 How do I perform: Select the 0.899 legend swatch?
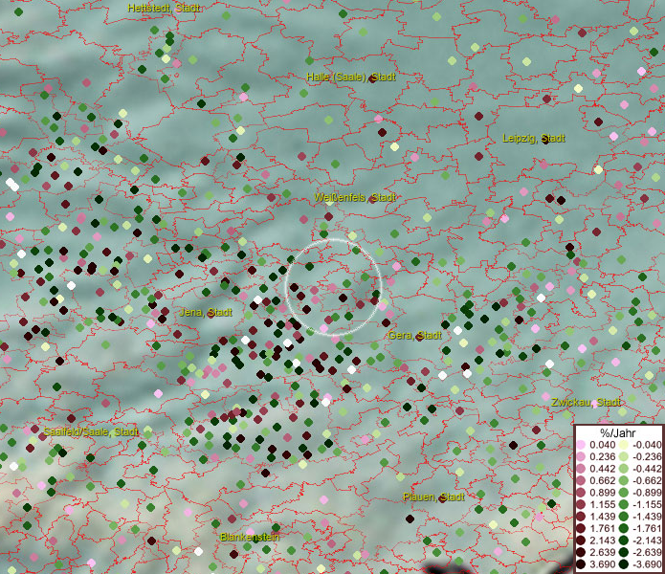tap(581, 493)
